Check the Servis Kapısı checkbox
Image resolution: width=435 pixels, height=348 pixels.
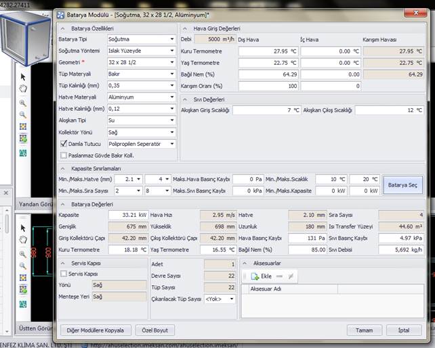pos(64,274)
